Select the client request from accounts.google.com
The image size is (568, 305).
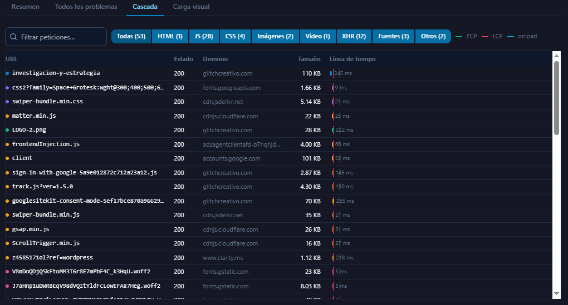(x=279, y=158)
